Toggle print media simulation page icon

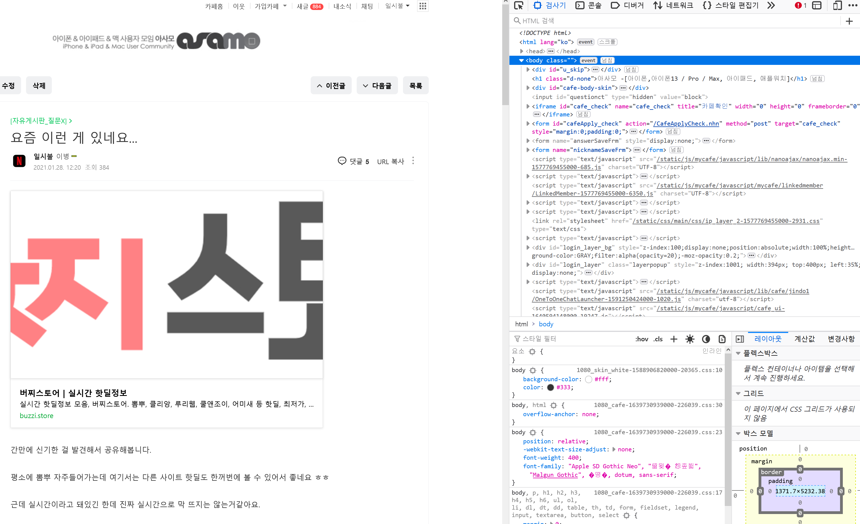pos(722,339)
